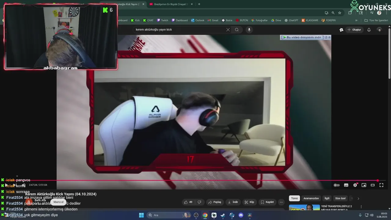Open the FOXEPIN bookmark
This screenshot has width=391, height=220.
tap(328, 20)
